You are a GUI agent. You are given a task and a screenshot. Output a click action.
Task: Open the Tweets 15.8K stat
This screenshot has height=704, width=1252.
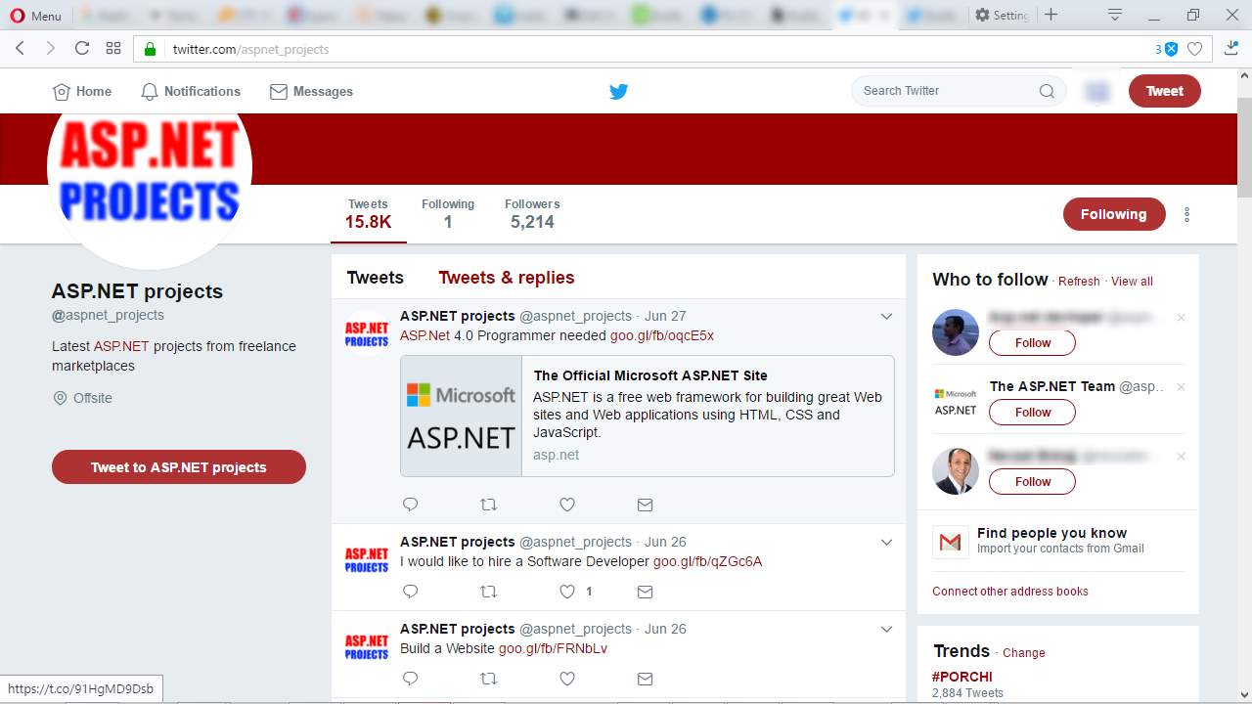point(368,214)
